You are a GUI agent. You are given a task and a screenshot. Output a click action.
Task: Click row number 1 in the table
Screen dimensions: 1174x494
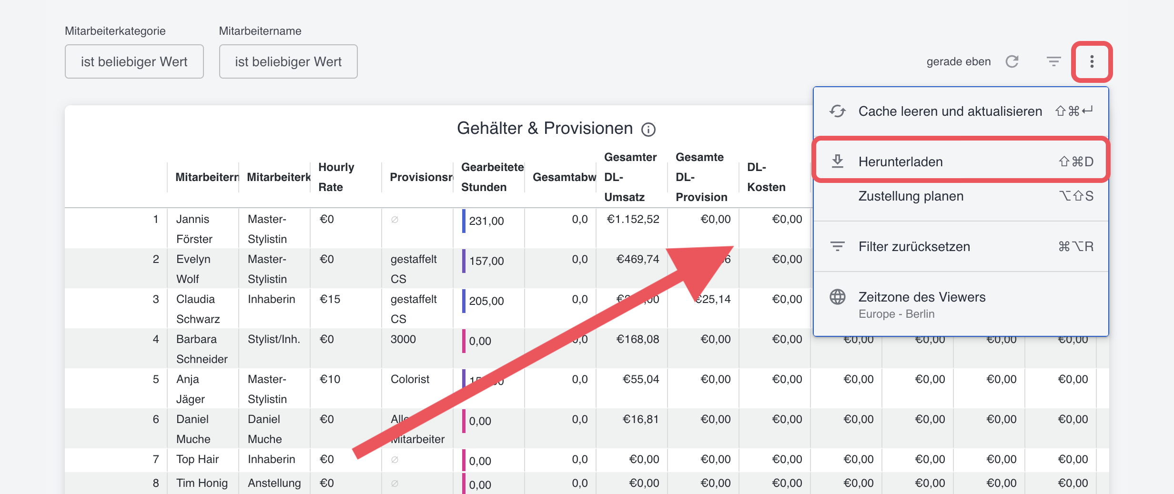pyautogui.click(x=155, y=219)
